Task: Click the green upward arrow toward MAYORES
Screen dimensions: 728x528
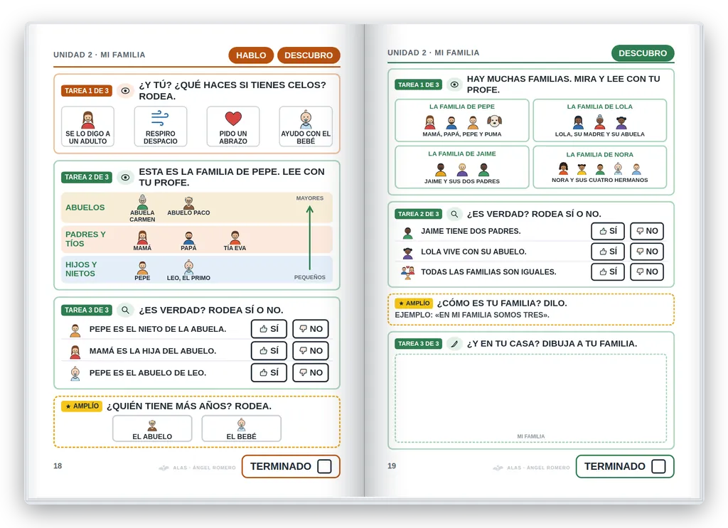Action: pyautogui.click(x=310, y=237)
